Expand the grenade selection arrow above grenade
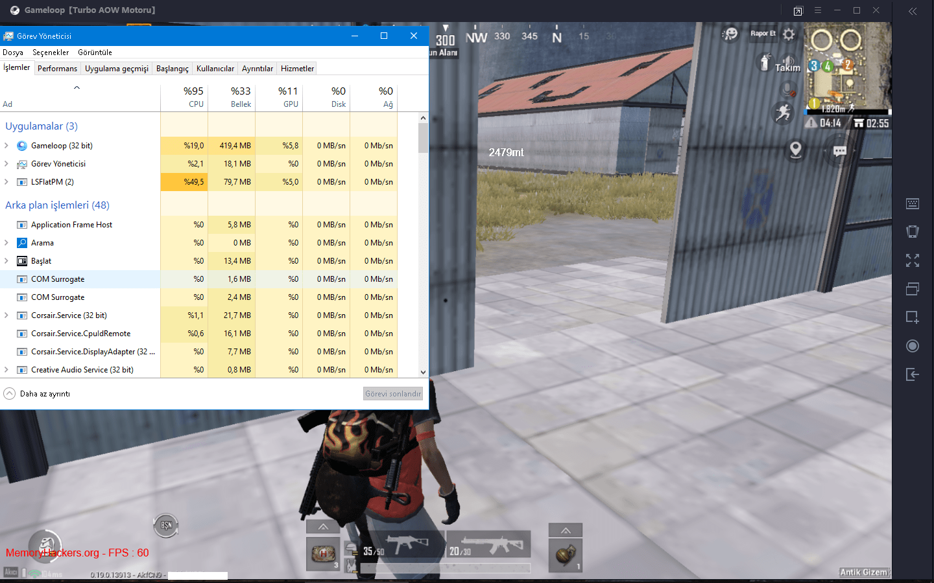934x583 pixels. [566, 531]
